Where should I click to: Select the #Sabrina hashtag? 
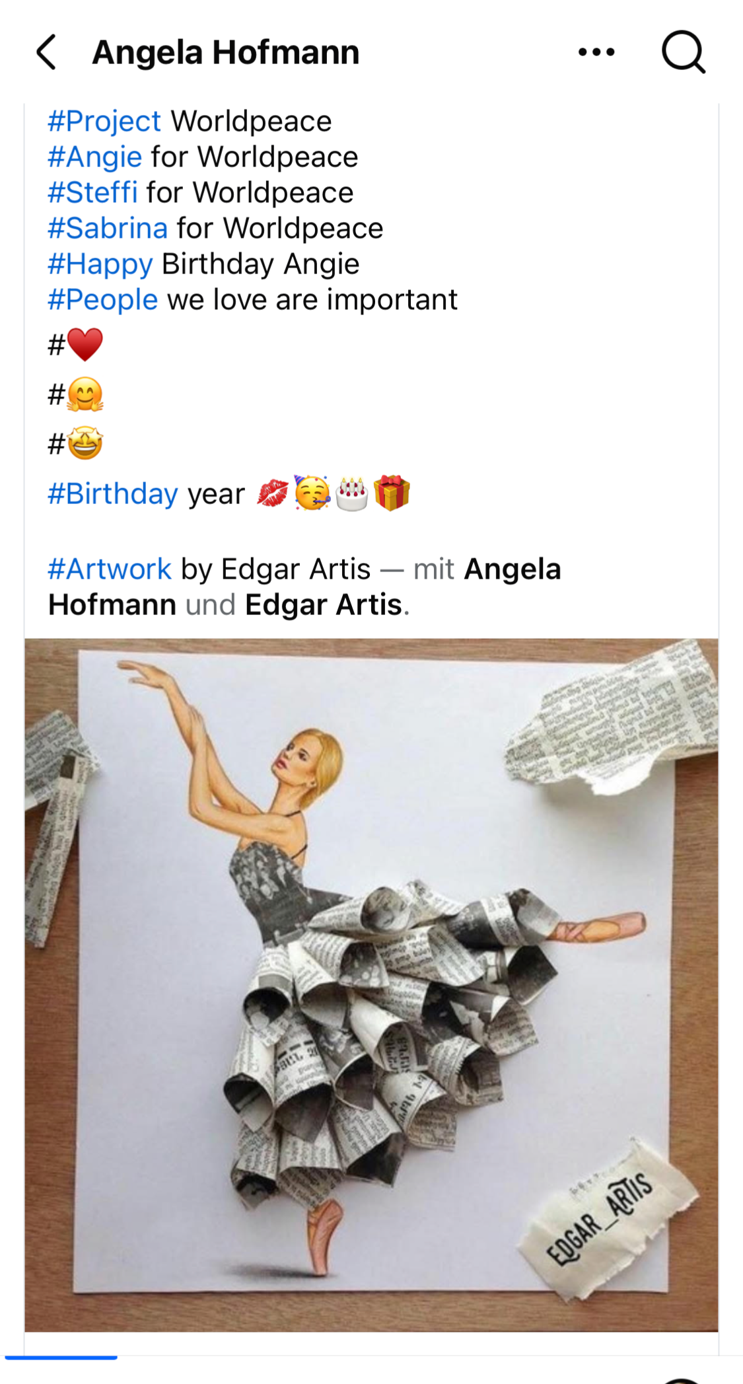pyautogui.click(x=108, y=229)
